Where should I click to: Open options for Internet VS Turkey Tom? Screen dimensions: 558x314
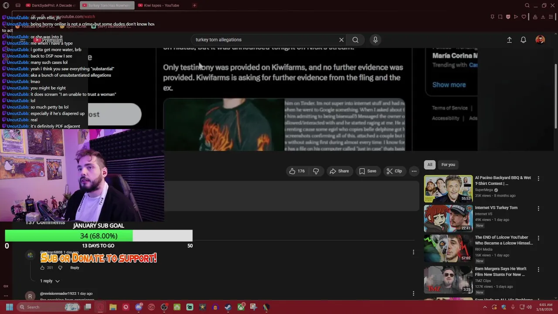pyautogui.click(x=538, y=208)
